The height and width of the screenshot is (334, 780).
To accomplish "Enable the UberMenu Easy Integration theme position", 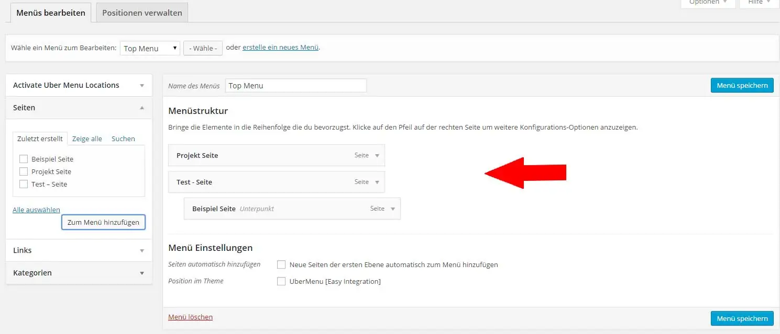I will (x=281, y=281).
